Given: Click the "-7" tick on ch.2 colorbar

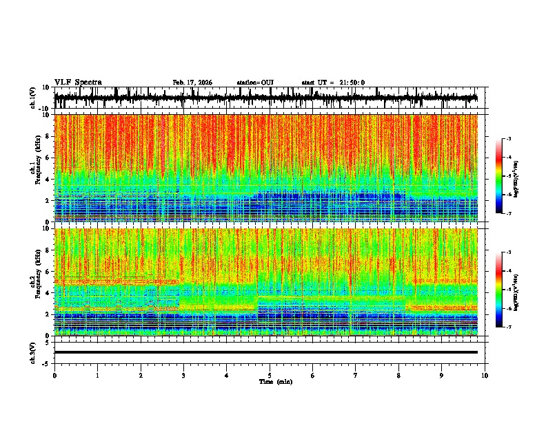Looking at the screenshot, I should pos(508,327).
